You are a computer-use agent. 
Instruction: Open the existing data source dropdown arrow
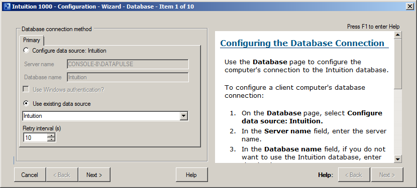click(183, 116)
